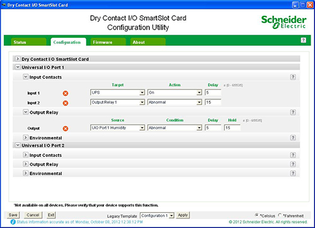The height and width of the screenshot is (228, 315).
Task: Expand the Dry Contact I/O SmartSlot Card section
Action: [18, 59]
